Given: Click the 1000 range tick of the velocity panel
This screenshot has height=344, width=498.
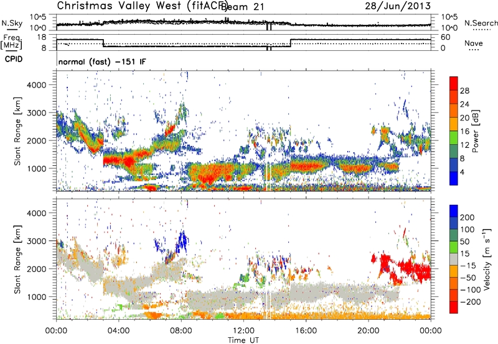Looking at the screenshot, I should click(36, 297).
